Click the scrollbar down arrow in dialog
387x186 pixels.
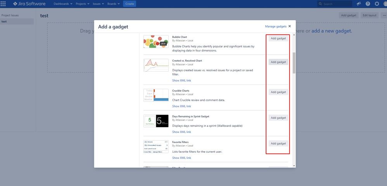pyautogui.click(x=294, y=166)
